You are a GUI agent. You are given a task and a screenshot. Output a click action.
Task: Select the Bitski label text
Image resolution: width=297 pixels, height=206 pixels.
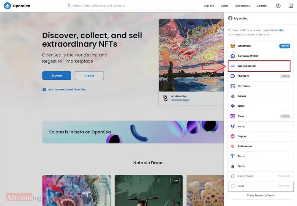click(x=241, y=106)
